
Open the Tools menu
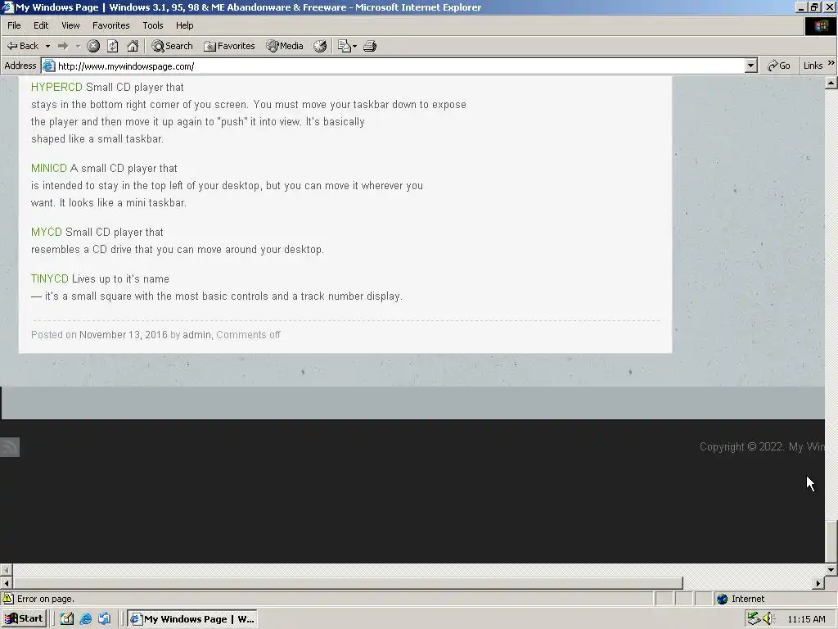coord(153,25)
